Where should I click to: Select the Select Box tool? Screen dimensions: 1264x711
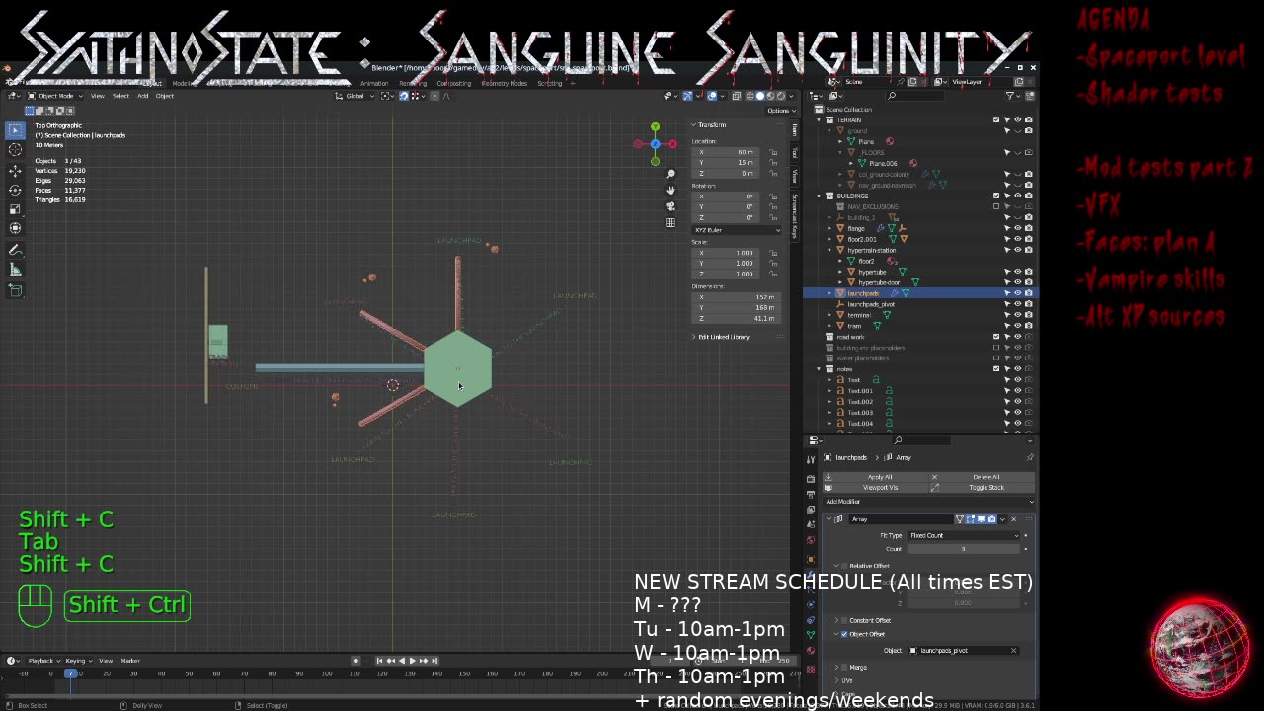(15, 130)
